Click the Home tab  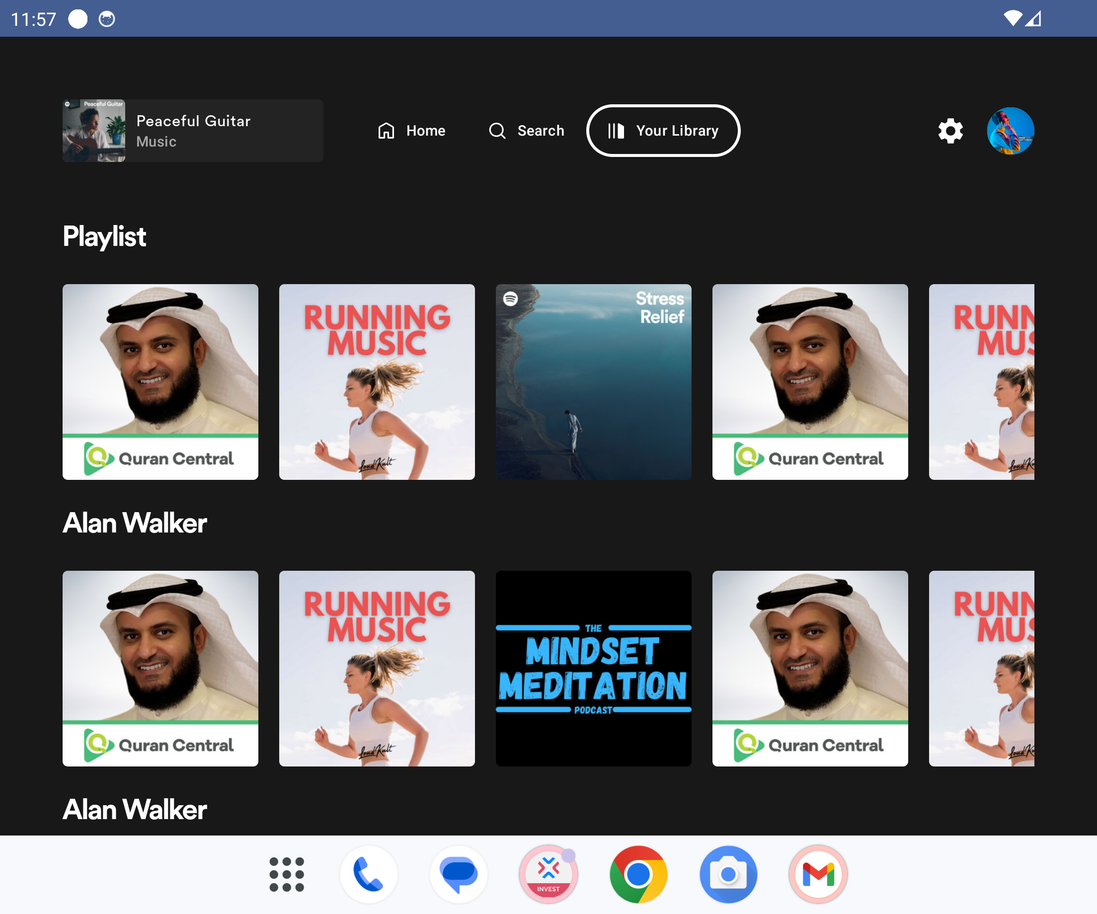pos(412,131)
